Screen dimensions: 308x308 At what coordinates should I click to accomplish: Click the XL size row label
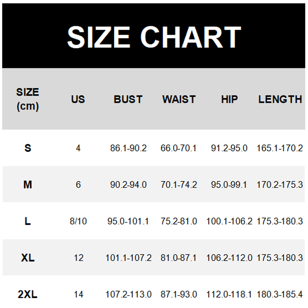point(28,258)
